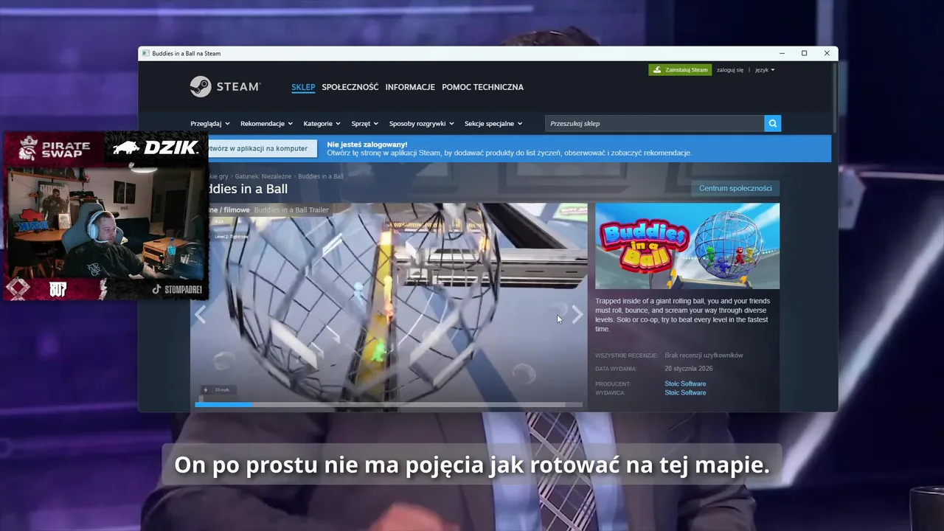This screenshot has width=944, height=531.
Task: Click the TikTok STOMPADRE1 badge
Action: click(177, 290)
